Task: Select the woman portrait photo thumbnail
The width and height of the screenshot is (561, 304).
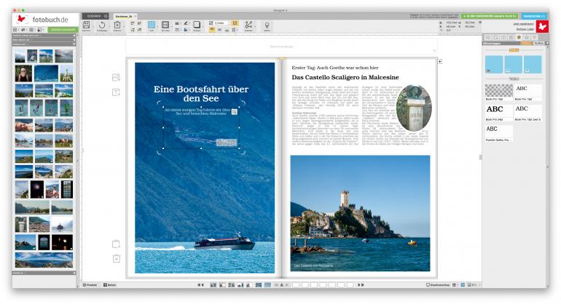Action: [23, 73]
